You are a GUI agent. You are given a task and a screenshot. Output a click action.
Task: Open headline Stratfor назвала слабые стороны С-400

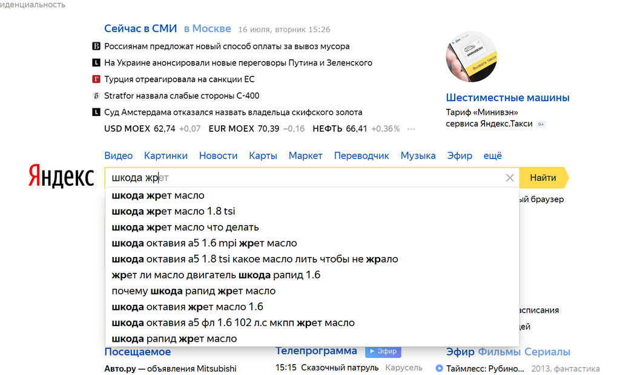(182, 96)
